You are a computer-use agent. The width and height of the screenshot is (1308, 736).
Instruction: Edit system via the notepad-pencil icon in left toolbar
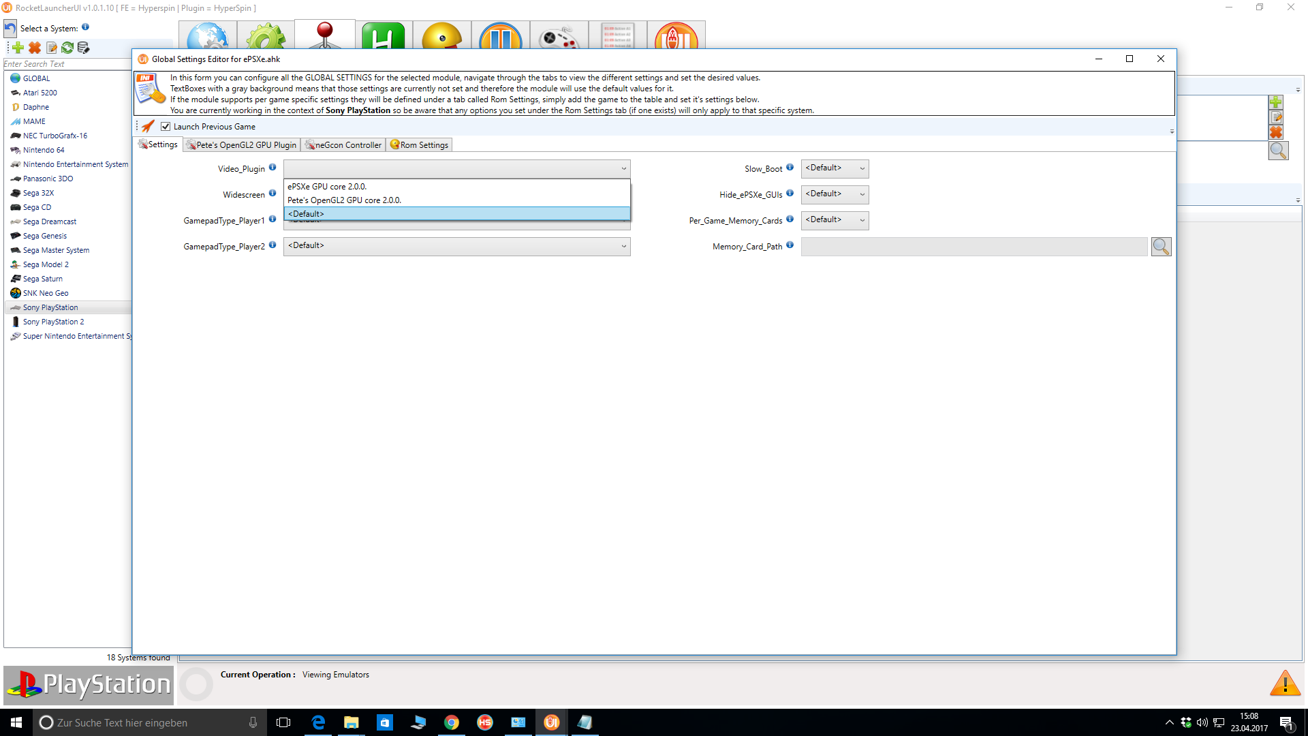pyautogui.click(x=51, y=48)
